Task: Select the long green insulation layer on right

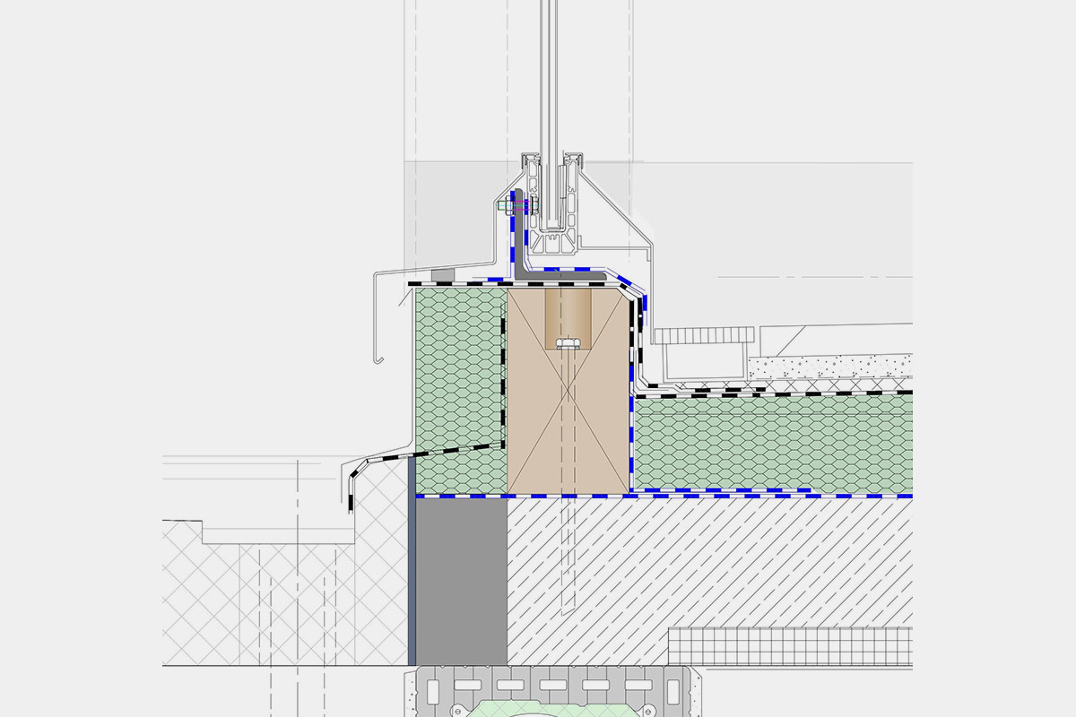Action: pyautogui.click(x=771, y=444)
